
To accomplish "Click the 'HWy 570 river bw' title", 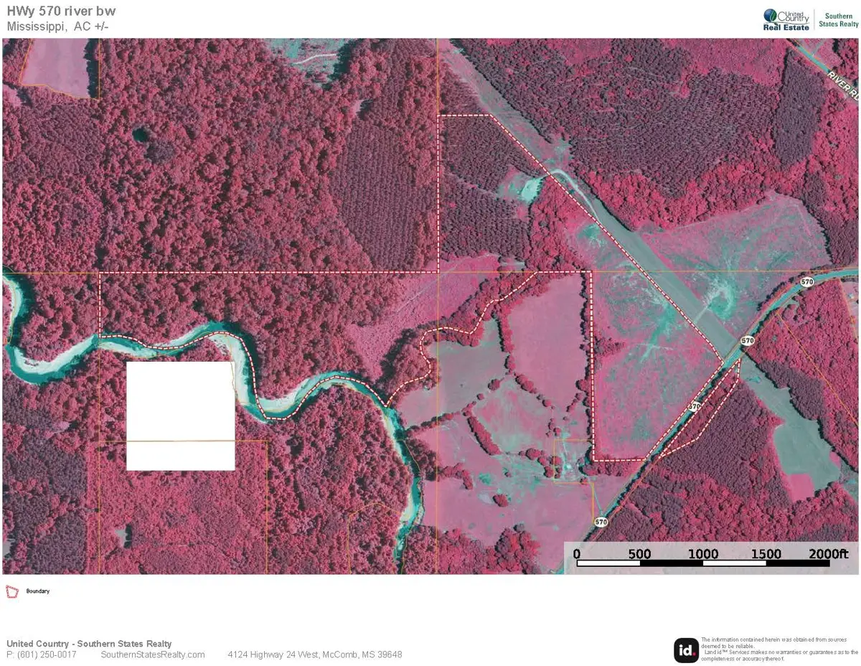I will click(60, 11).
